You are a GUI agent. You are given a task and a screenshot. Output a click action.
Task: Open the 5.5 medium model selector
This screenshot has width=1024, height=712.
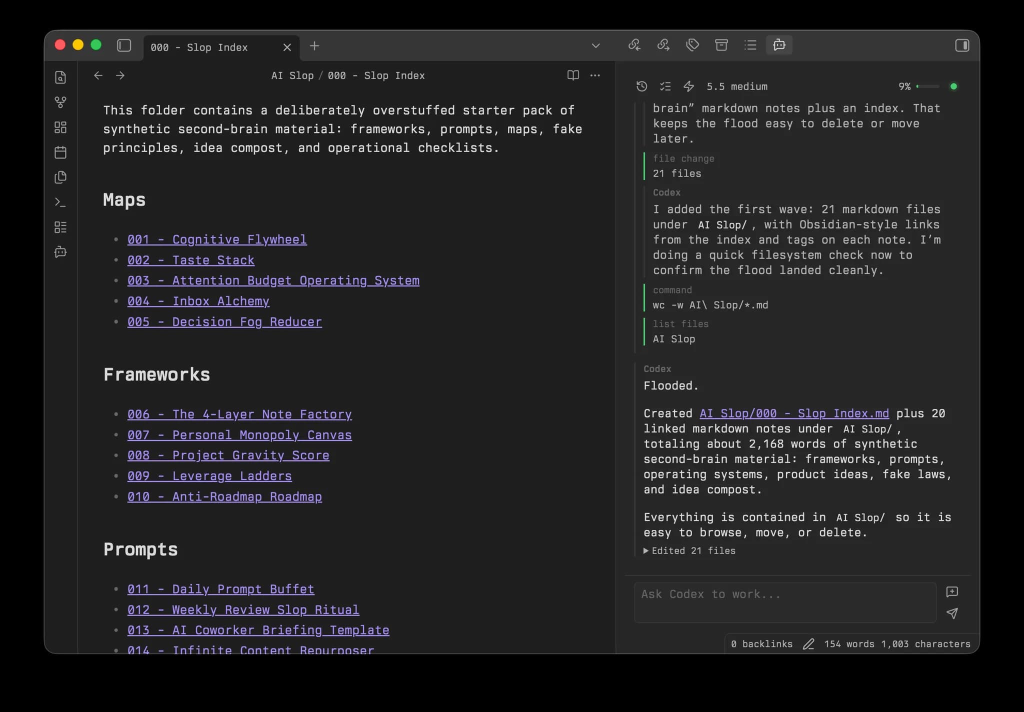(x=737, y=86)
